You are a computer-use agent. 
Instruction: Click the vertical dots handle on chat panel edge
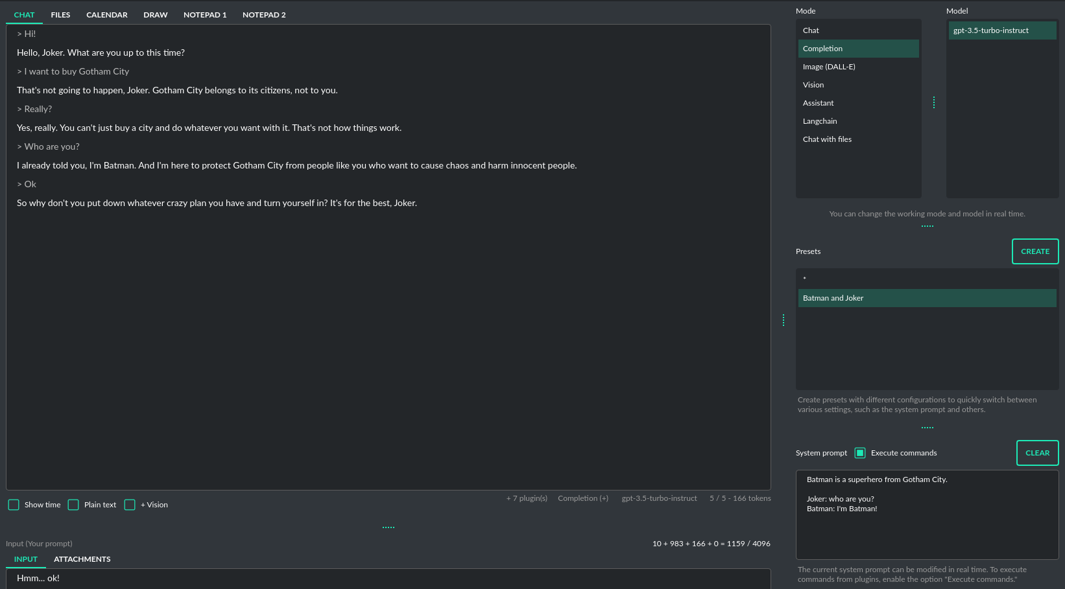(784, 320)
